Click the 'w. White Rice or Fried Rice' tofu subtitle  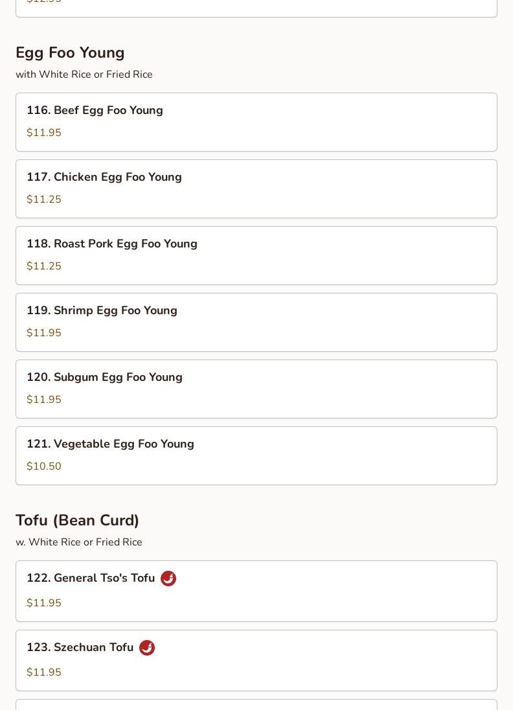tap(79, 542)
